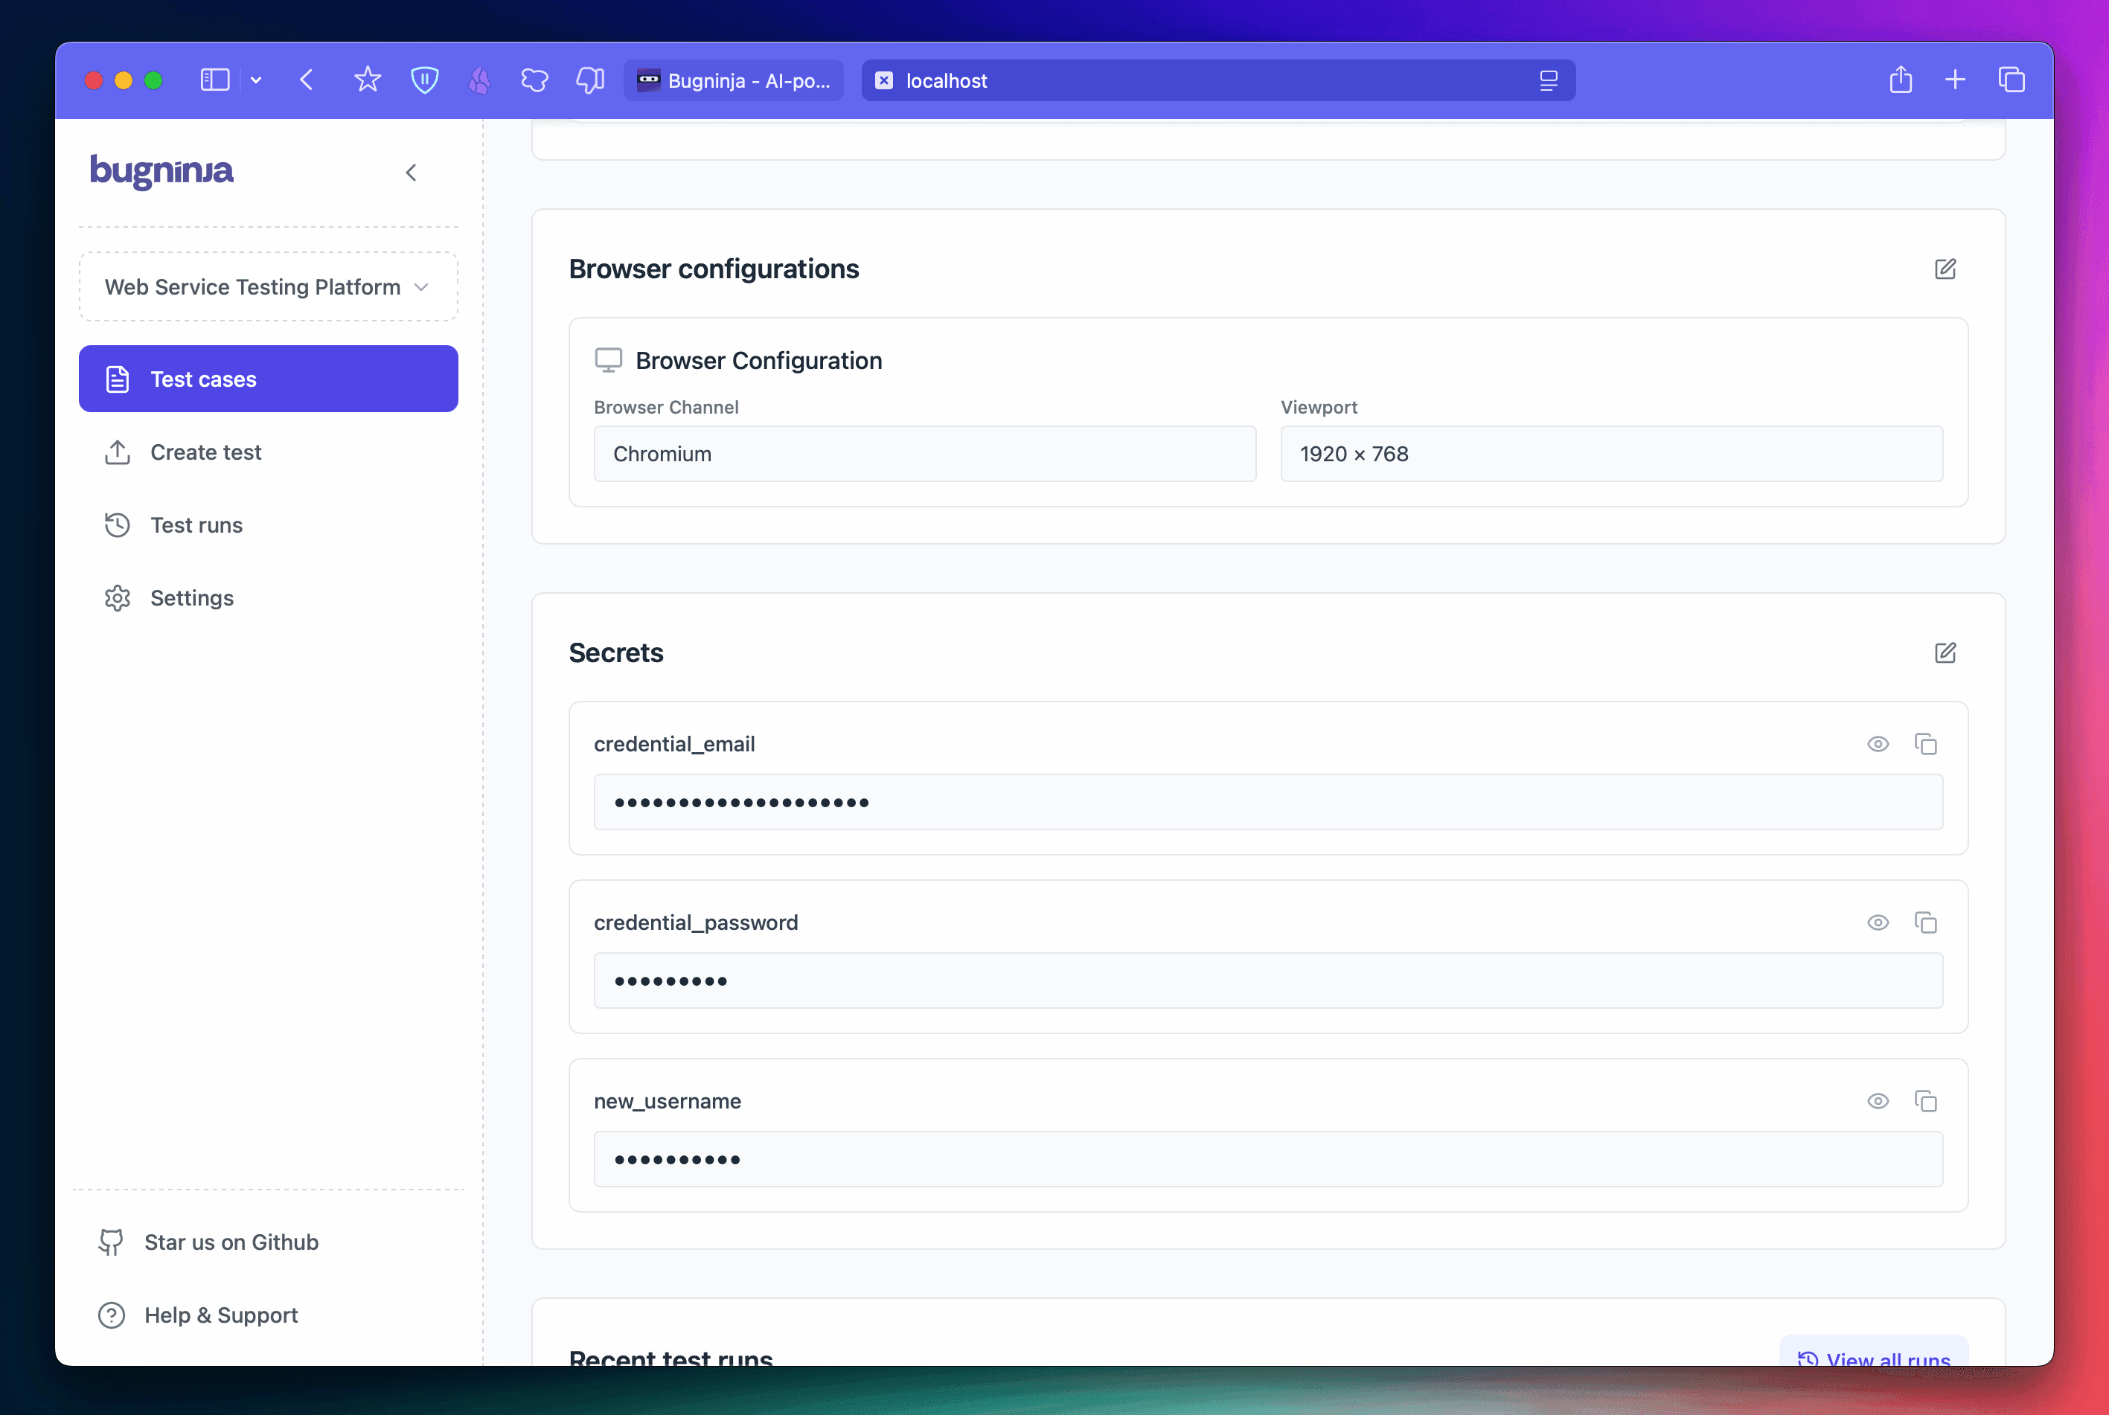2109x1415 pixels.
Task: Click the Help question mark icon
Action: pyautogui.click(x=111, y=1316)
